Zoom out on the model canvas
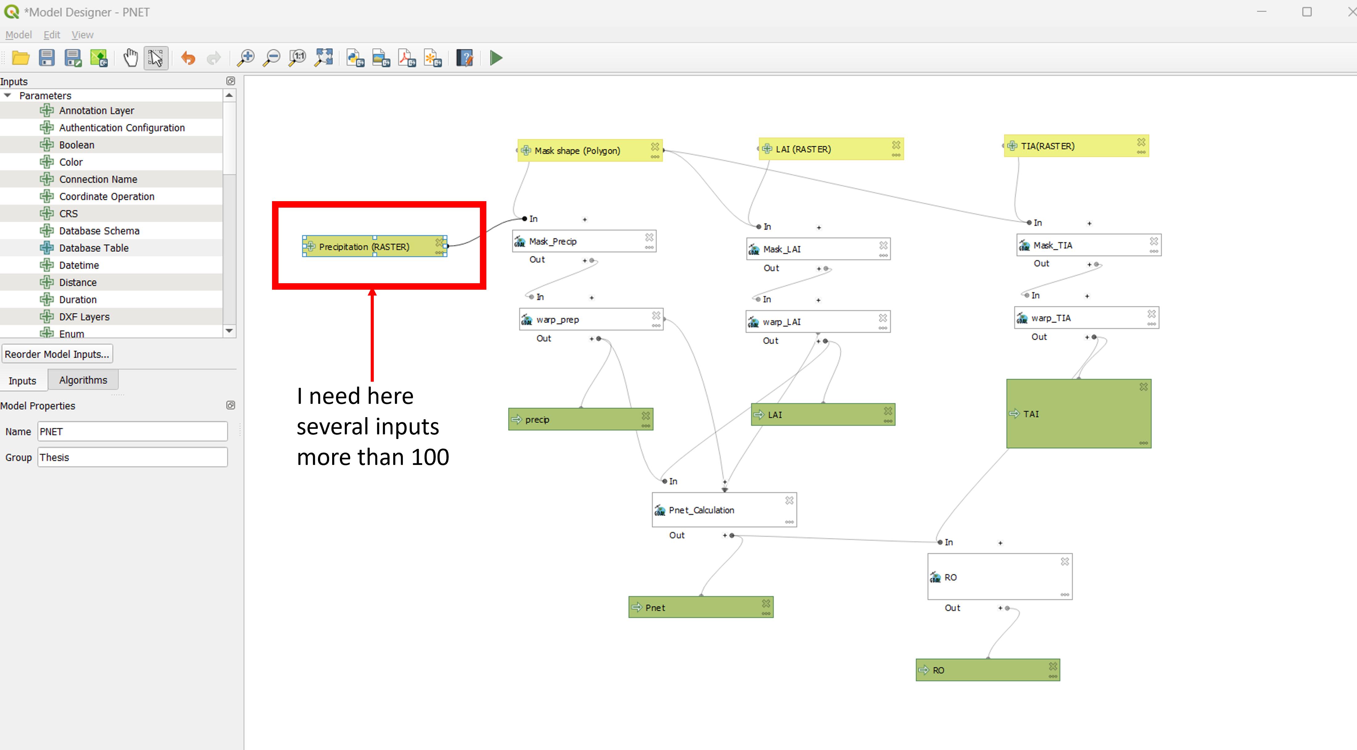The width and height of the screenshot is (1357, 750). coord(272,58)
